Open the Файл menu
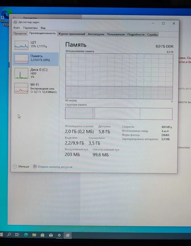191x246 pixels. [x=17, y=28]
